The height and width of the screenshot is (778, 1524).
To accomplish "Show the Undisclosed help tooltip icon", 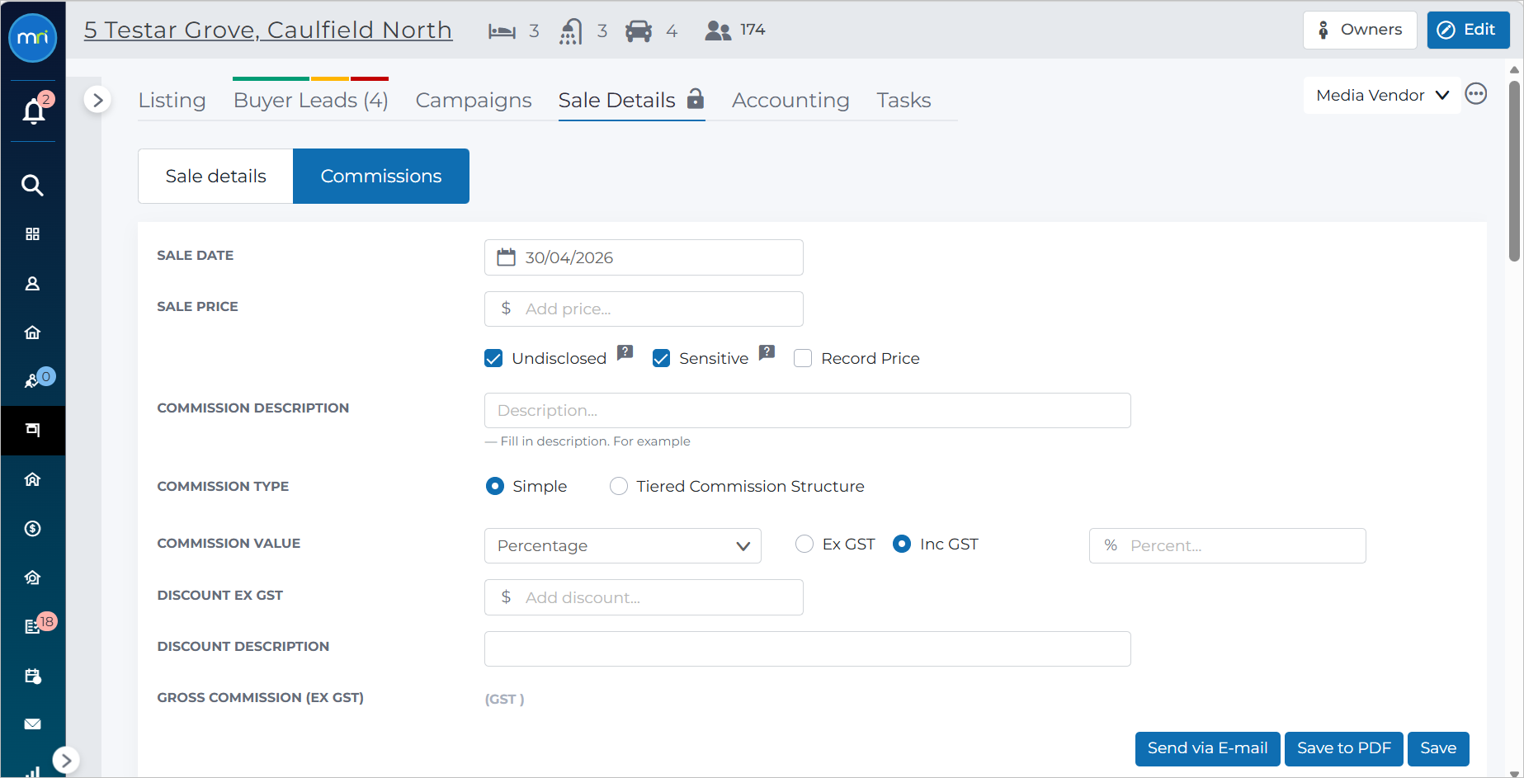I will 625,352.
